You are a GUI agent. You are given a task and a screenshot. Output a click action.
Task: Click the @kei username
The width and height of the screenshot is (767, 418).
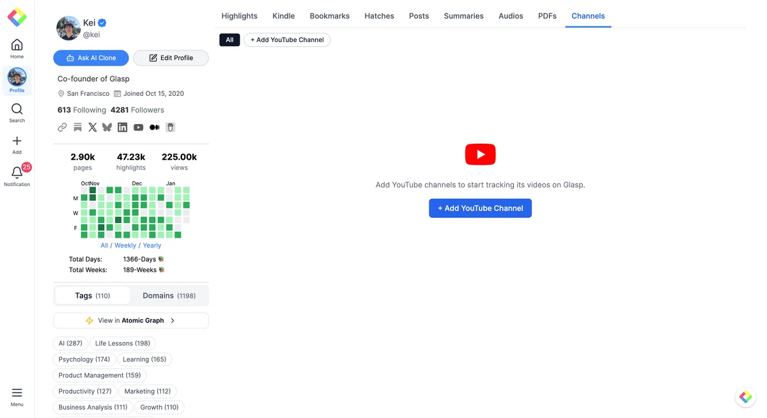click(x=91, y=35)
